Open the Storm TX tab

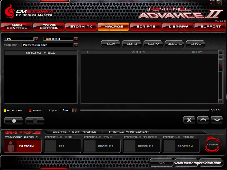click(81, 27)
